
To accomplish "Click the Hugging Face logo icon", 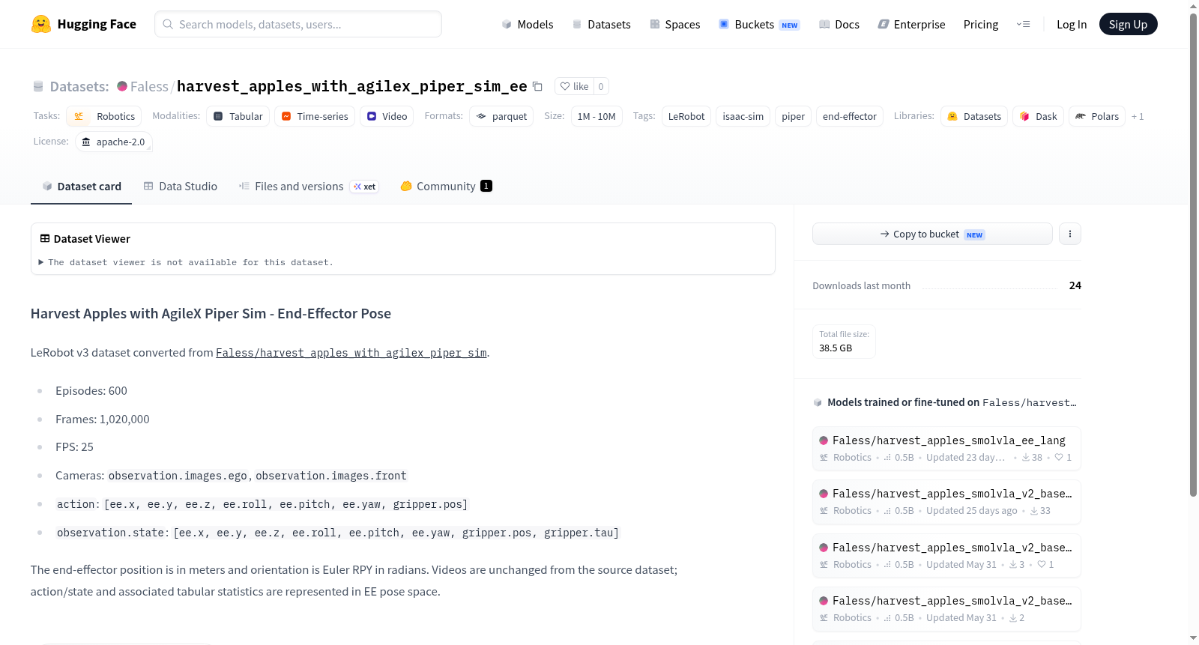I will (x=41, y=24).
